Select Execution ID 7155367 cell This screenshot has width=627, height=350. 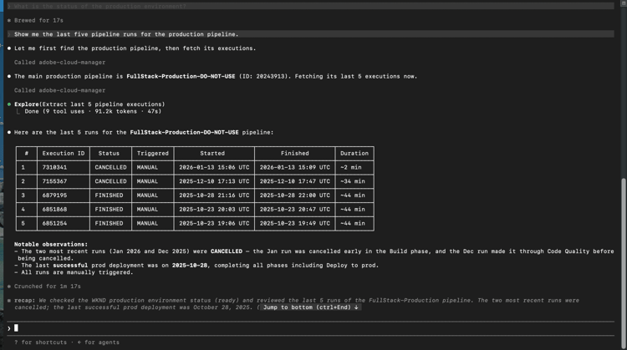tap(54, 181)
